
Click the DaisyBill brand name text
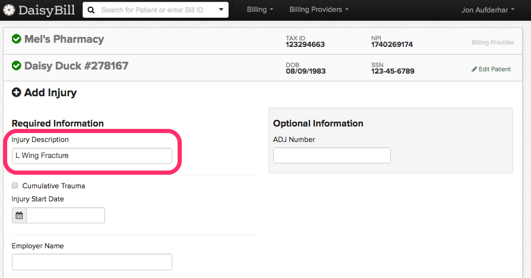[x=47, y=10]
